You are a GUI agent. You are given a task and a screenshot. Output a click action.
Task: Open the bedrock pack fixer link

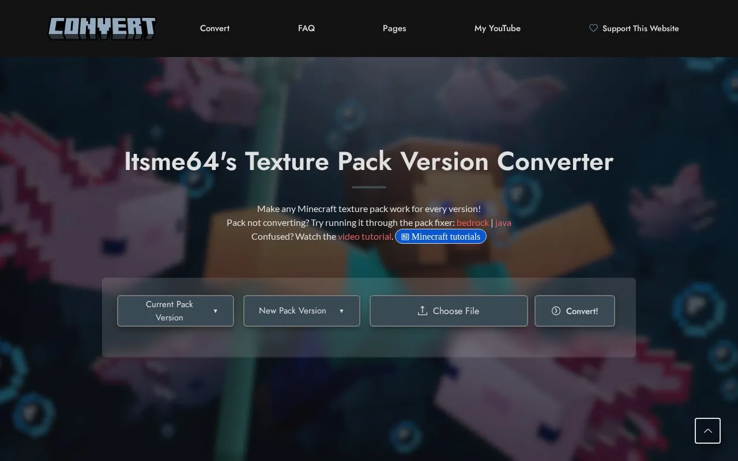[x=473, y=222]
